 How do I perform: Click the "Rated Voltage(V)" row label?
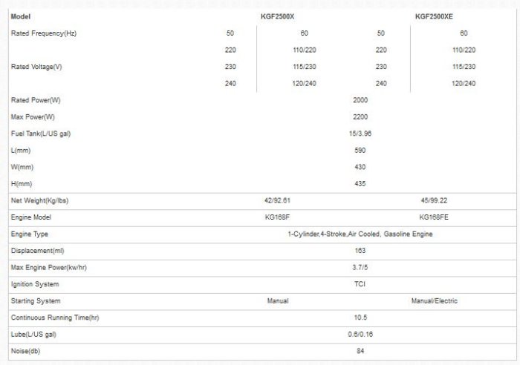click(x=36, y=67)
